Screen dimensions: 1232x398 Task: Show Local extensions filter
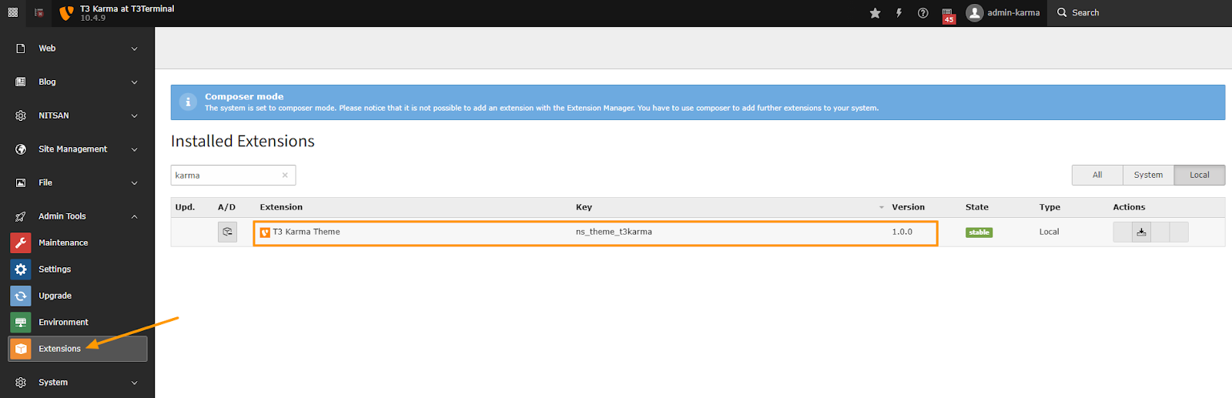[1199, 175]
